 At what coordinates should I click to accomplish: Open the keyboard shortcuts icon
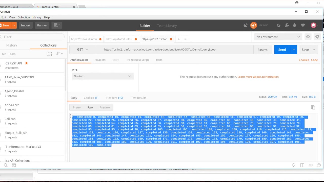pyautogui.click(x=311, y=165)
